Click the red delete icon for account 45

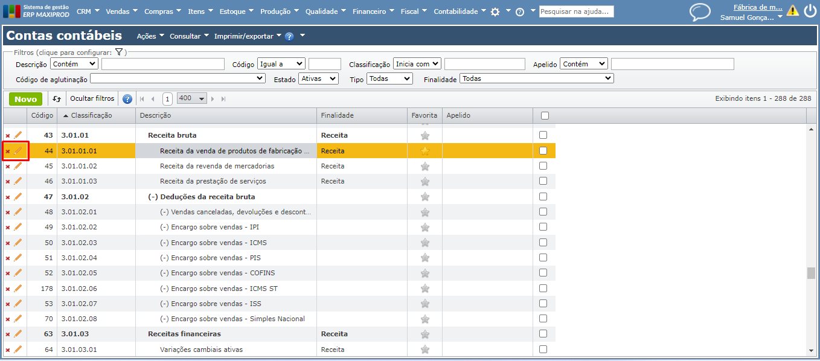8,167
